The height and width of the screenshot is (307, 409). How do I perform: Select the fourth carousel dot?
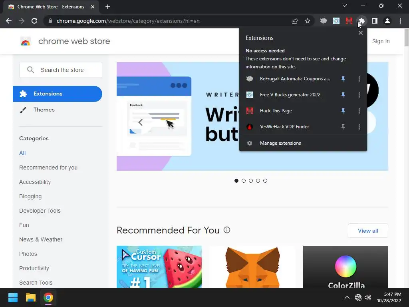click(258, 181)
